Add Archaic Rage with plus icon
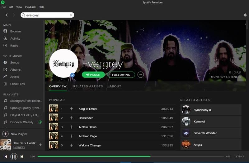The height and width of the screenshot is (163, 249). [x=72, y=136]
